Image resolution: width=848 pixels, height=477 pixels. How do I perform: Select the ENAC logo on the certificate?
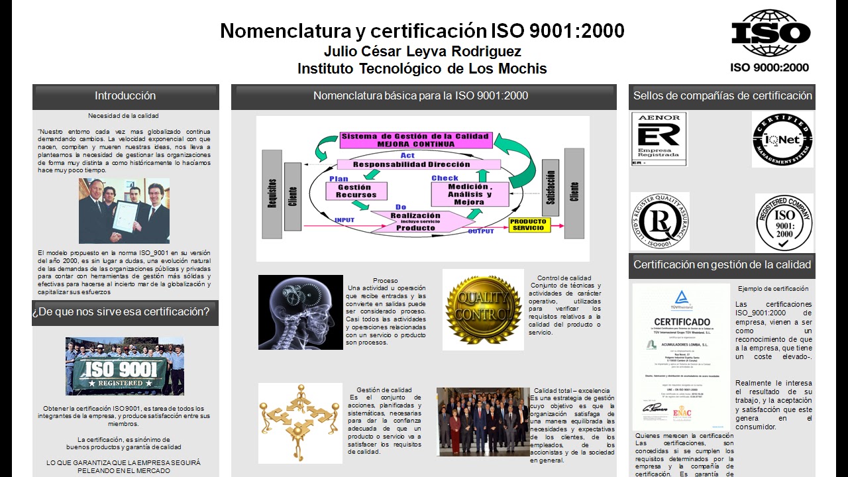click(682, 413)
